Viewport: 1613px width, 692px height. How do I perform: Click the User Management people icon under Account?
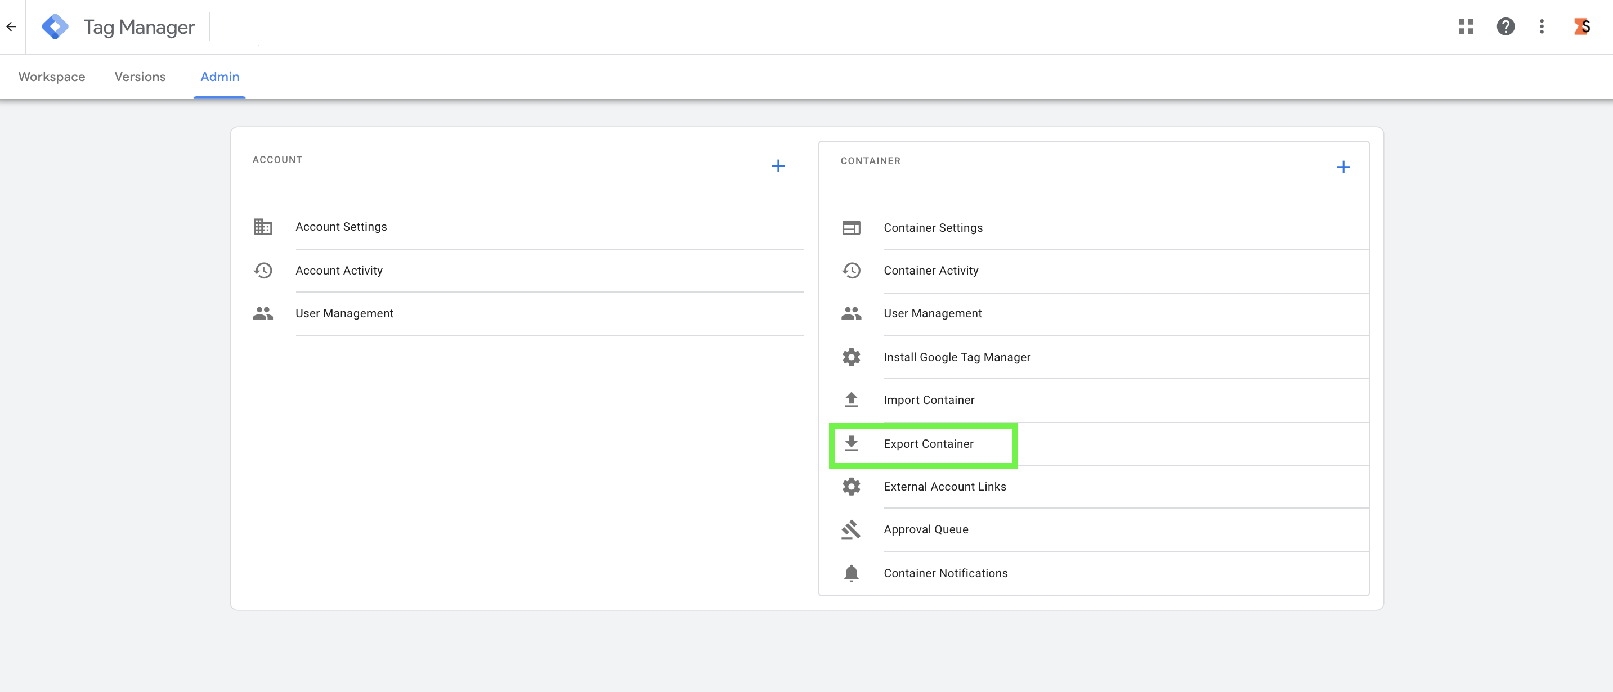pyautogui.click(x=263, y=313)
